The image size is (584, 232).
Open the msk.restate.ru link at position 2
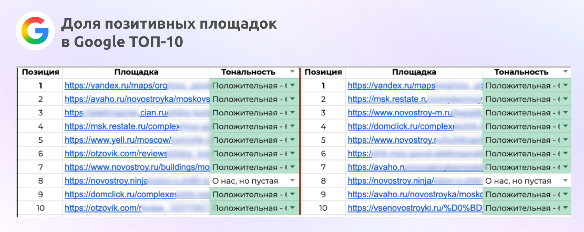tap(387, 99)
